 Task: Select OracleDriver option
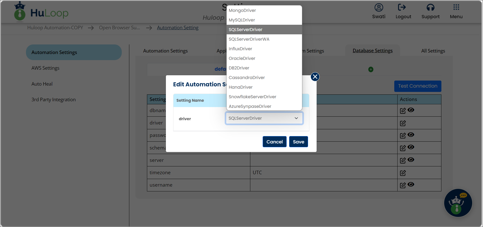(264, 58)
